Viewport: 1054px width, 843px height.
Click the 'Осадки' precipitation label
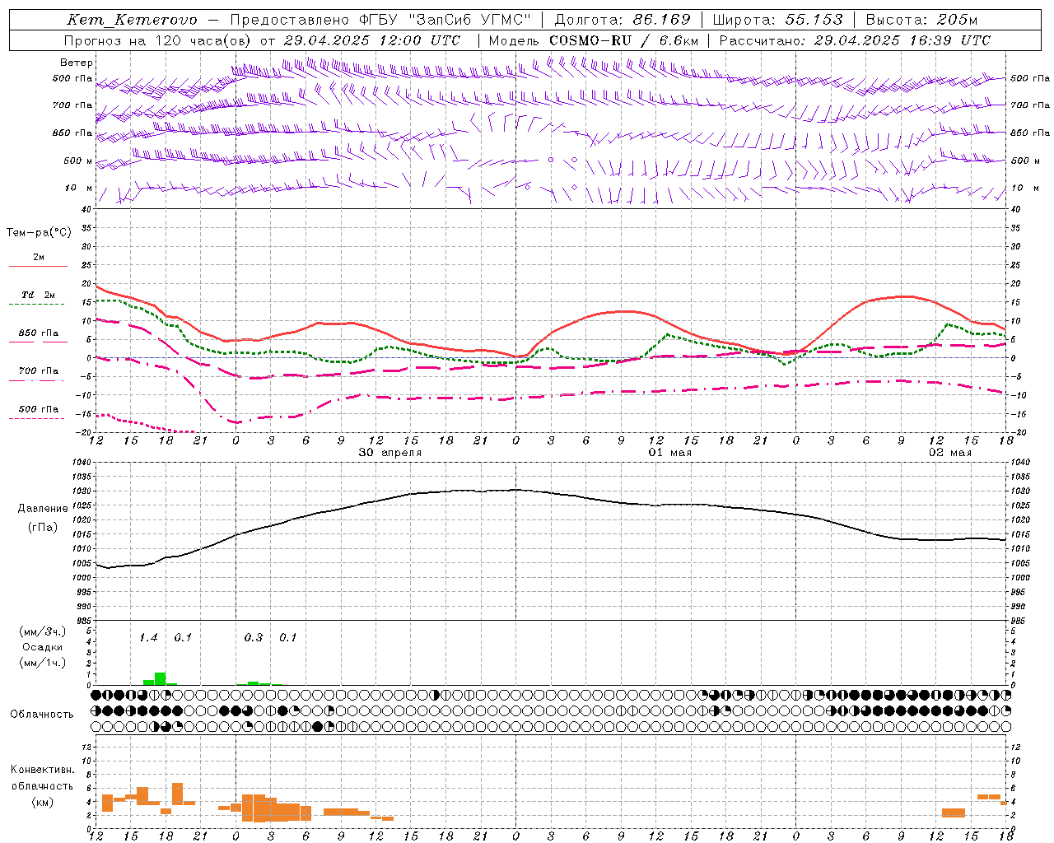[43, 647]
